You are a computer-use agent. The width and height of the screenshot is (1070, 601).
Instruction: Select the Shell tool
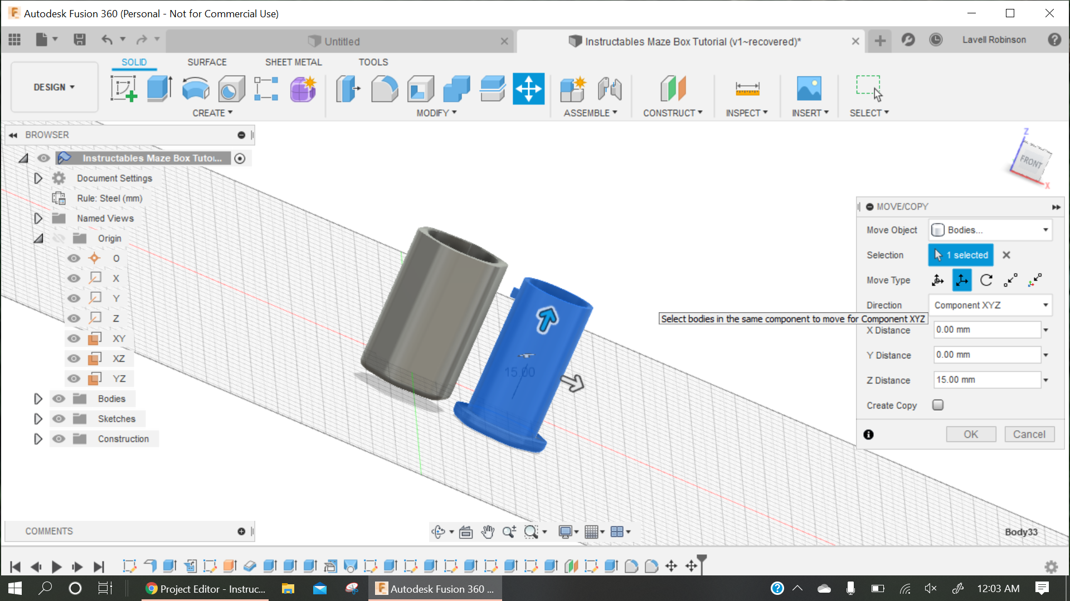click(x=421, y=89)
